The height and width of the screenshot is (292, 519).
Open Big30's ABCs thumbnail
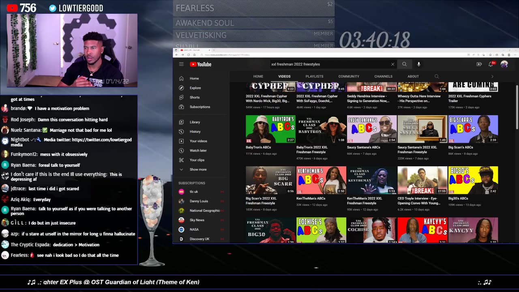coord(473,180)
